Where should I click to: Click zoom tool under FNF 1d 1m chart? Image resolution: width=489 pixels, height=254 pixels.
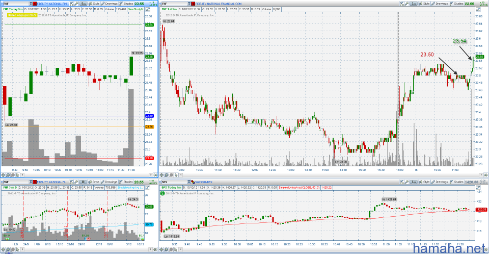(x=167, y=175)
